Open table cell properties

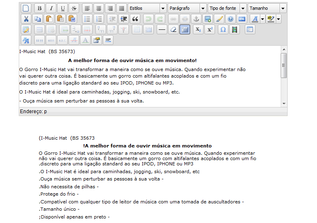51,29
